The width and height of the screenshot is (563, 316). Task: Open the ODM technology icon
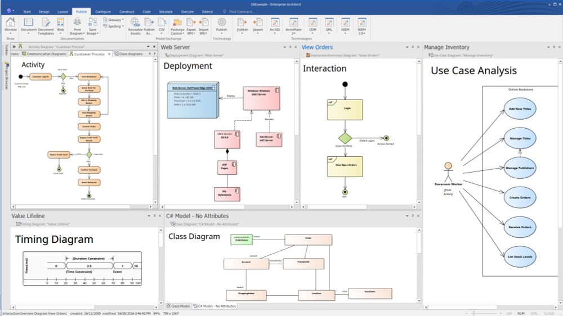[312, 25]
